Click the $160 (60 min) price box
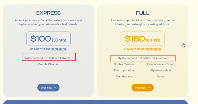Screen dimensions: 198x104 point(143,39)
